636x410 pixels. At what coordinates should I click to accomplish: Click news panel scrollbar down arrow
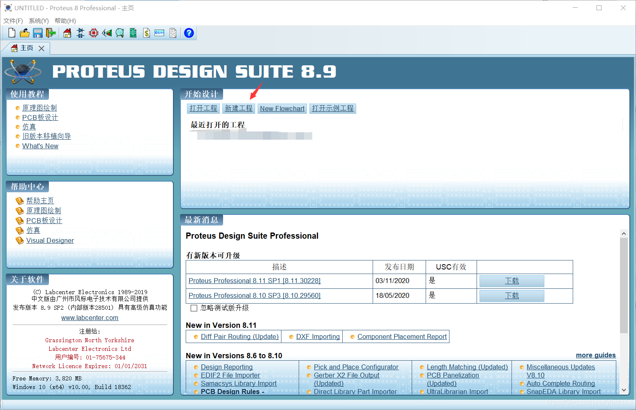tap(624, 390)
